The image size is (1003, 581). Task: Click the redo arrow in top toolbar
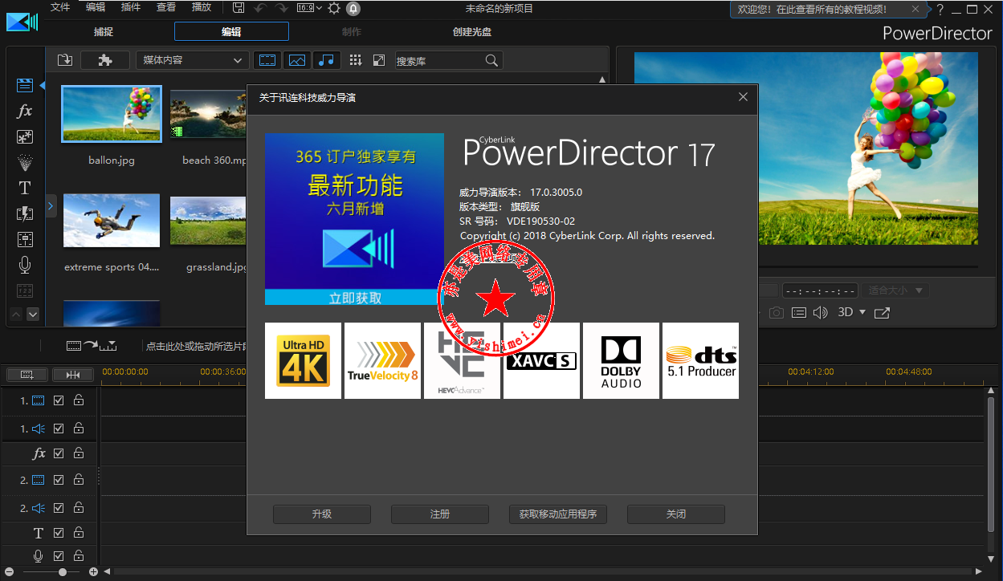[x=281, y=8]
